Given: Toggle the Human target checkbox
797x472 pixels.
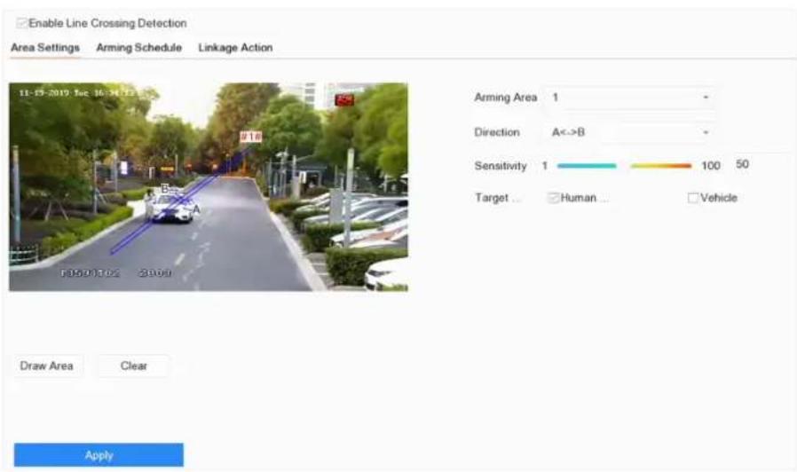Looking at the screenshot, I should 553,198.
